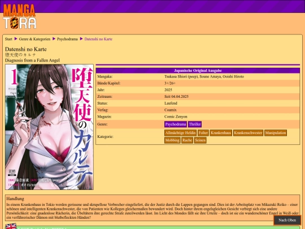The image size is (305, 229).
Task: Click the UK flag icon
Action: coord(11,226)
